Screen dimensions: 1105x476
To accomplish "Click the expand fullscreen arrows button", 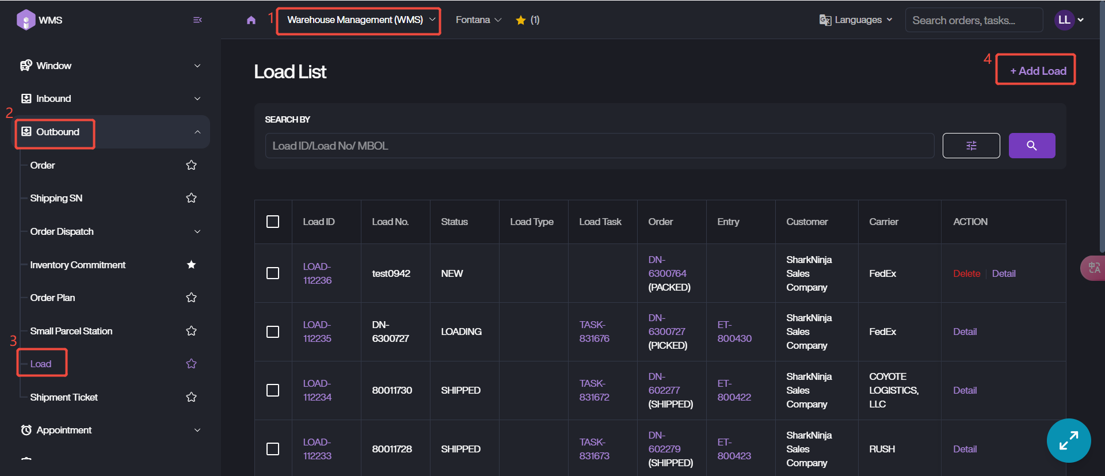I will click(x=1068, y=440).
